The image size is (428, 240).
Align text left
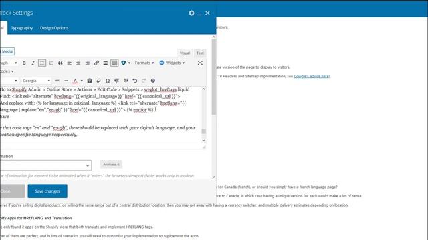[69, 63]
